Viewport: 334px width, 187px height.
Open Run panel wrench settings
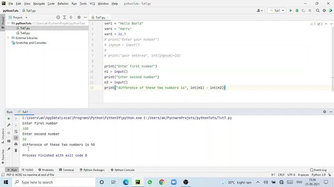pos(9,125)
